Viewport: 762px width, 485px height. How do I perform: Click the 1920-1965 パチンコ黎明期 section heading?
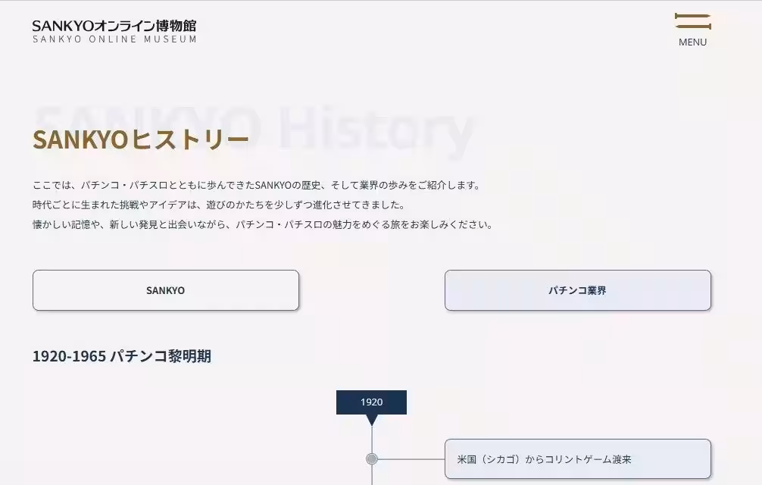pyautogui.click(x=121, y=356)
